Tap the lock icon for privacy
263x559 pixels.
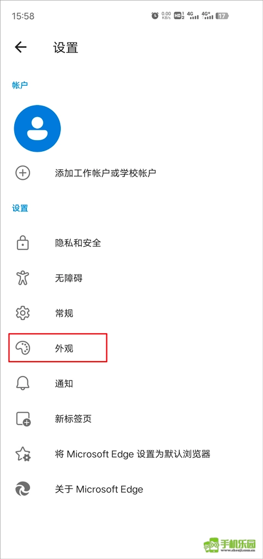[23, 243]
